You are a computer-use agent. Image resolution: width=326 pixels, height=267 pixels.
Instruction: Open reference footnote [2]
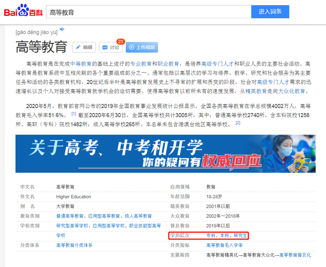[x=238, y=122]
